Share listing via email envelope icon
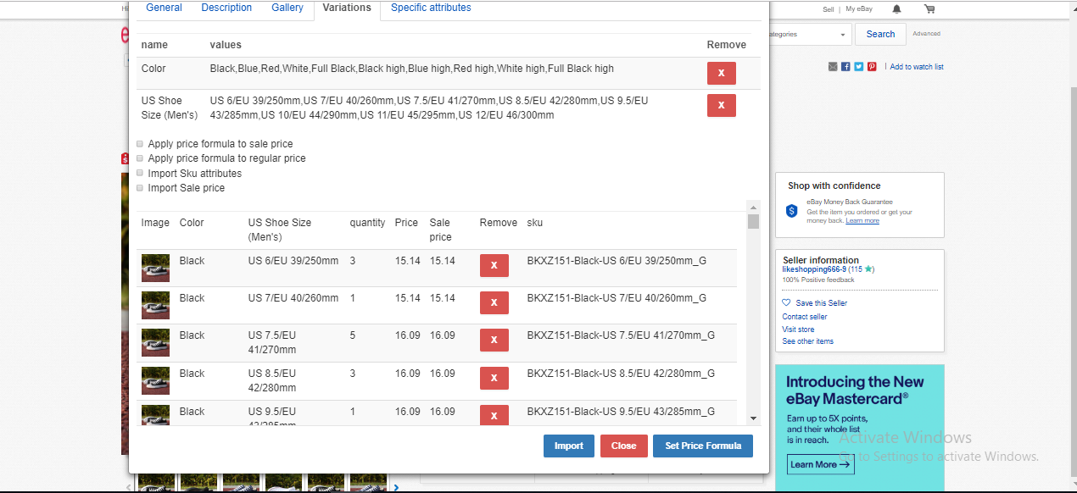1077x493 pixels. click(x=833, y=67)
